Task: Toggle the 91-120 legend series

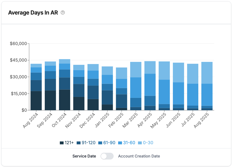Action: 86,143
